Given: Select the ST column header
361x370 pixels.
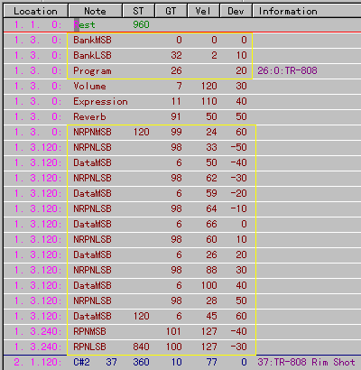Looking at the screenshot, I should [x=138, y=11].
